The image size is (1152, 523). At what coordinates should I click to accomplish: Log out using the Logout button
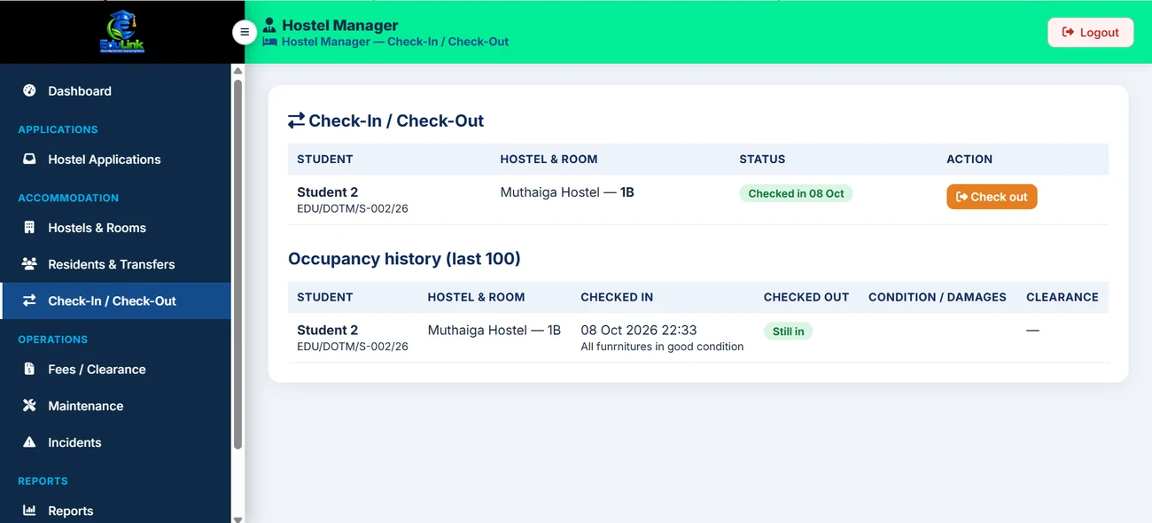click(1090, 33)
